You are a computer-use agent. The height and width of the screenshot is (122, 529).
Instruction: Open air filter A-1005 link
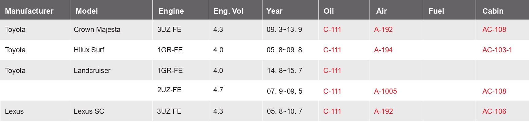click(x=385, y=91)
